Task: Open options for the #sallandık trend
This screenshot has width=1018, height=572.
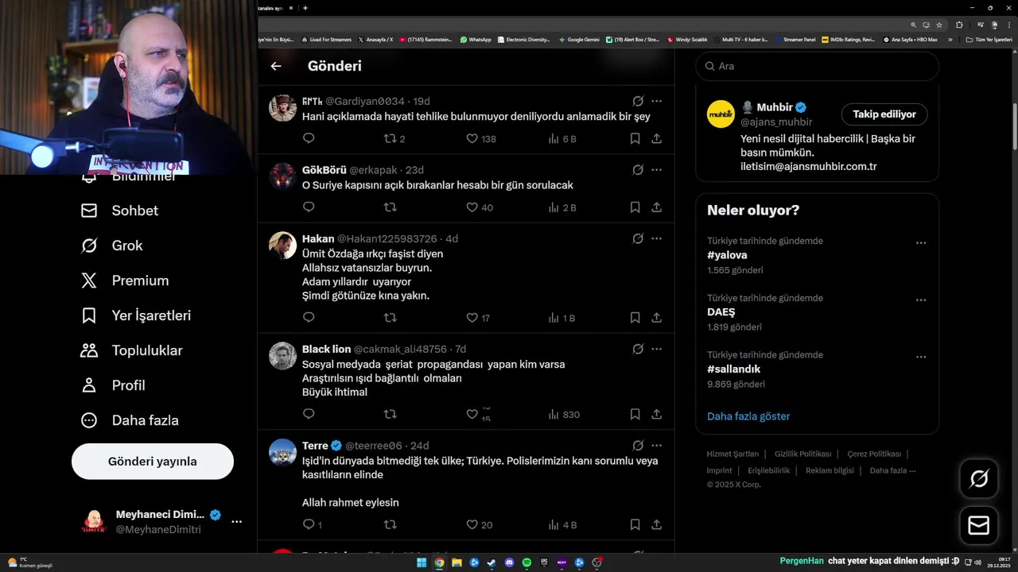Action: click(921, 357)
